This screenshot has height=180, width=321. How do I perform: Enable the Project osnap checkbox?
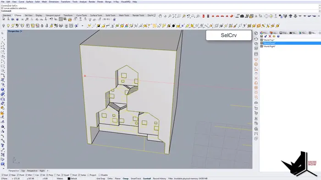tap(88, 175)
